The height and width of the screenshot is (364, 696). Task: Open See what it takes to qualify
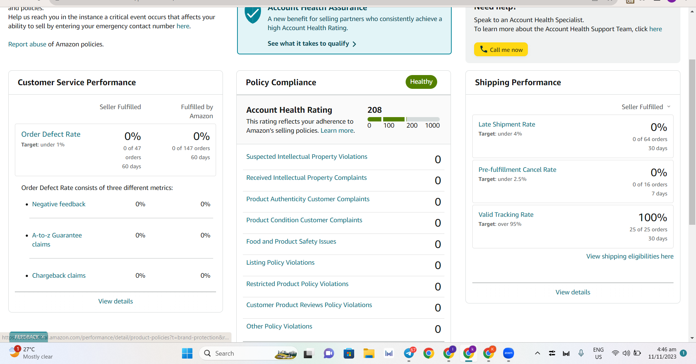tap(312, 44)
